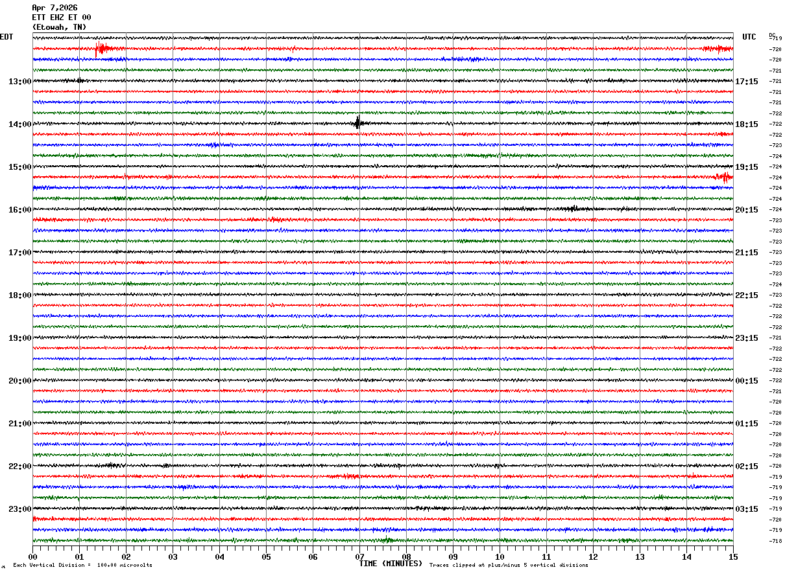Screen dimensions: 785x574
Task: Click the 23:00 EDT time label
Action: coord(19,509)
